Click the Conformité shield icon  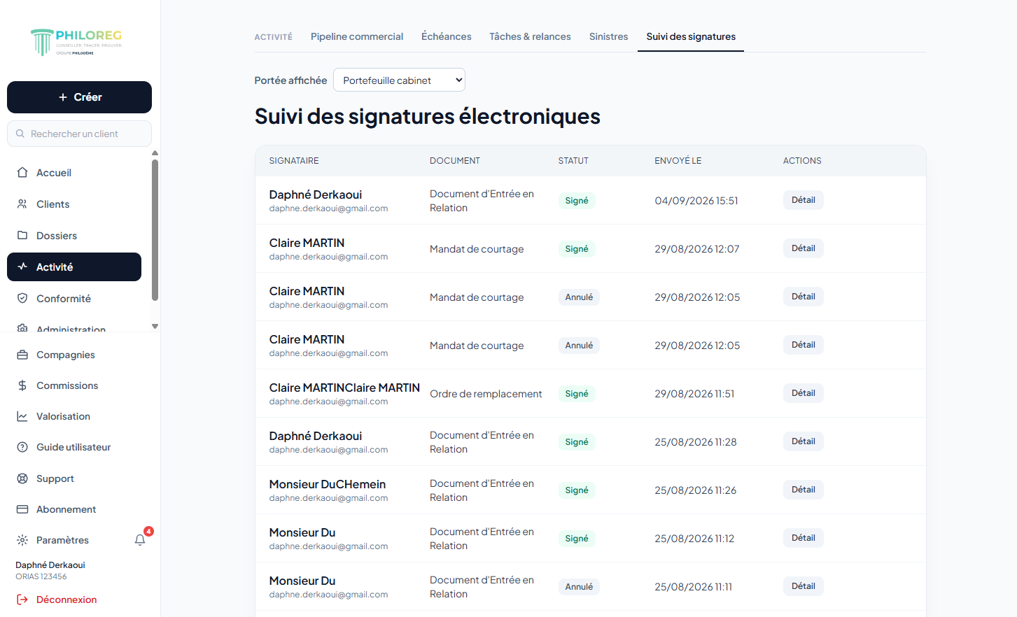22,299
